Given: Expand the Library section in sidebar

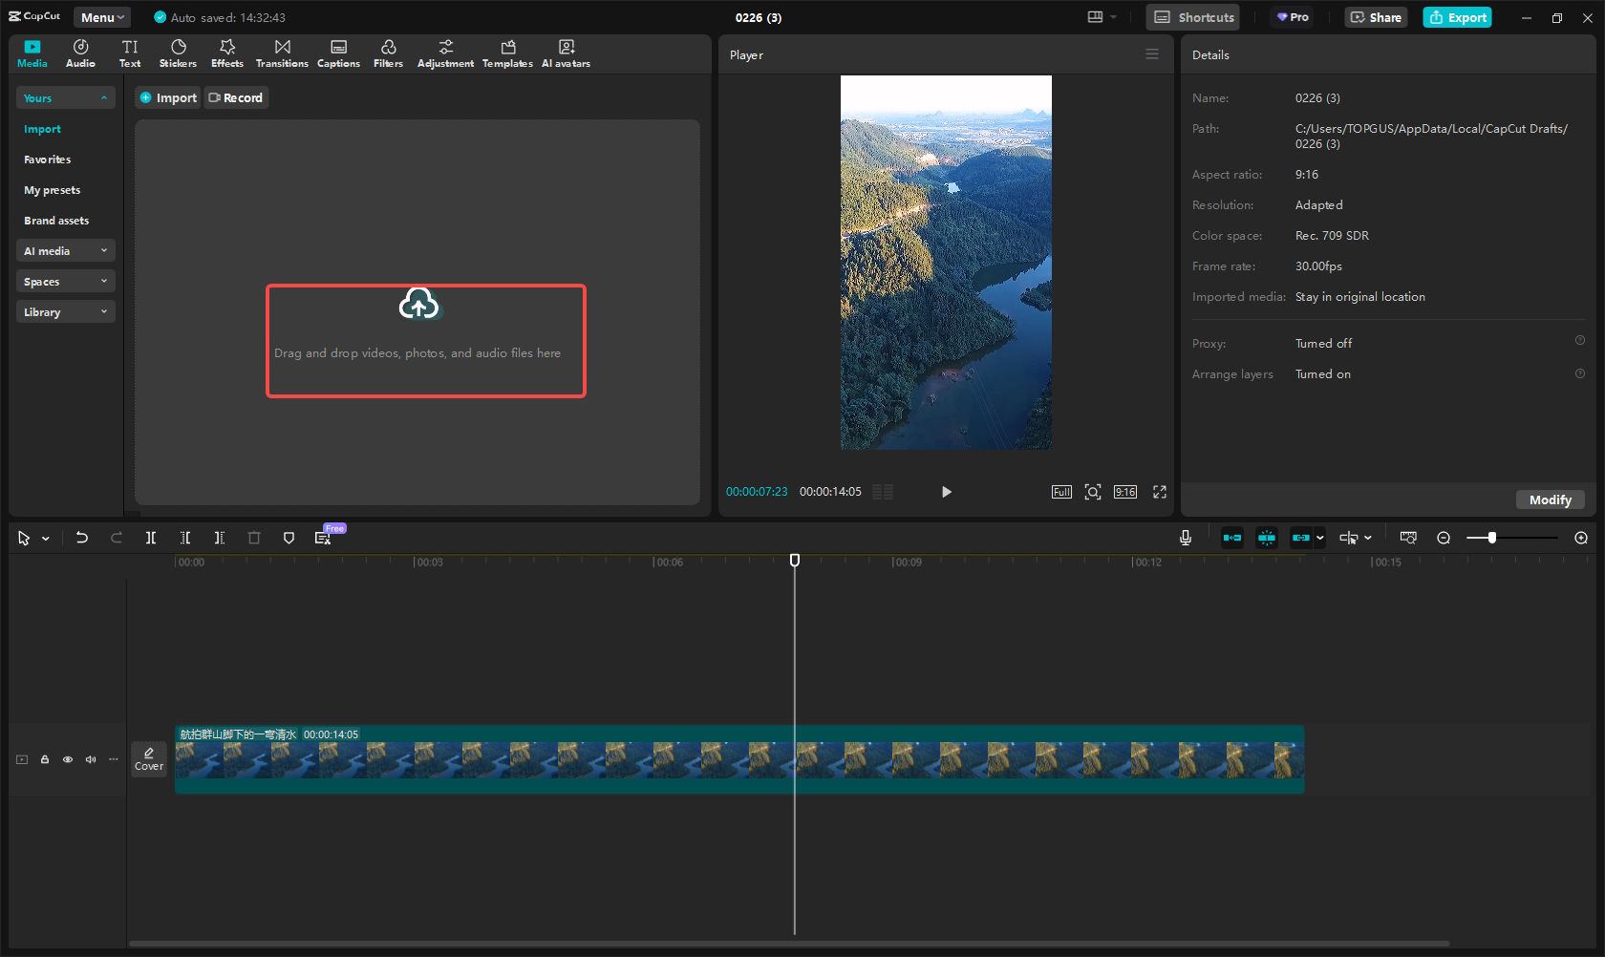Looking at the screenshot, I should tap(65, 312).
